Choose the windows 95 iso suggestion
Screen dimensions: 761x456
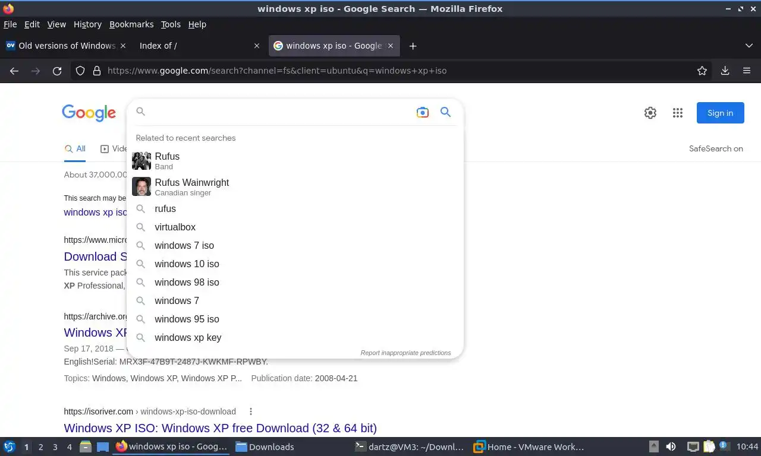[295, 319]
